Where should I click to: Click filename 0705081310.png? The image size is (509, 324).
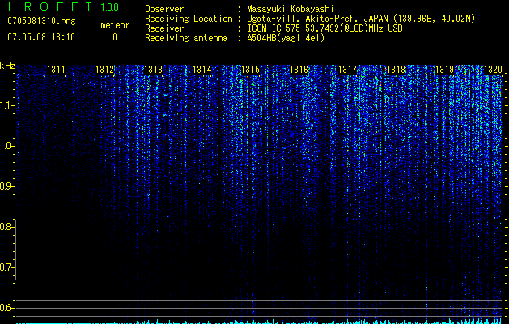[x=41, y=21]
